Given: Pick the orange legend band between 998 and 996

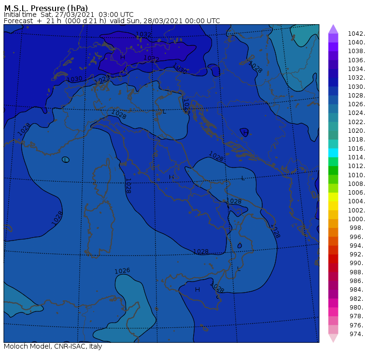Looking at the screenshot, I should (333, 232).
